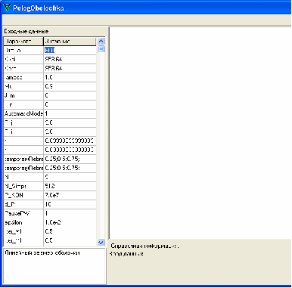Click the parameter table scroll-up arrow

click(101, 41)
